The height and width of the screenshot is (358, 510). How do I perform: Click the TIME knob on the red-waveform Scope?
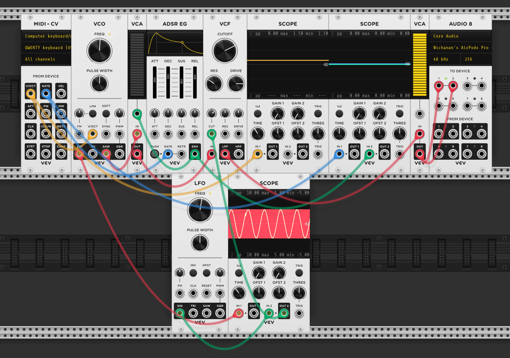239,293
